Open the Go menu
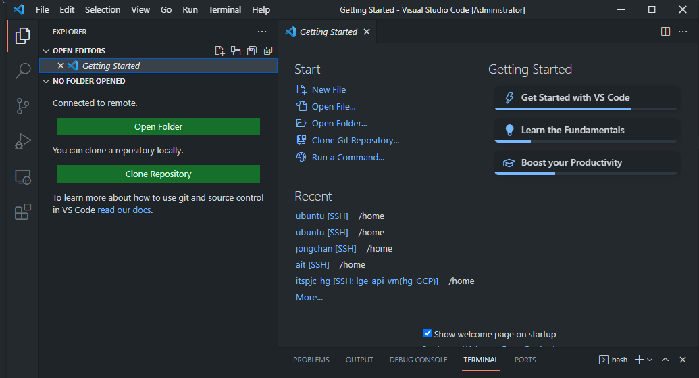Screen dimensions: 699x378 [166, 9]
